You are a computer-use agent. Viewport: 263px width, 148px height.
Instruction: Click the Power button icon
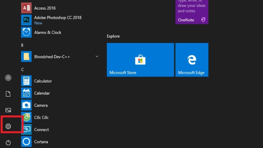pyautogui.click(x=8, y=142)
